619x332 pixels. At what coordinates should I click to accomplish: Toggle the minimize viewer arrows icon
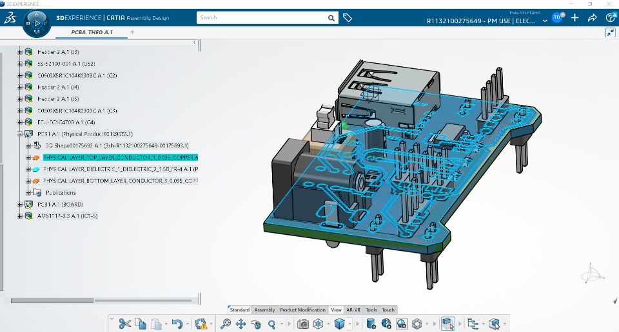[610, 32]
